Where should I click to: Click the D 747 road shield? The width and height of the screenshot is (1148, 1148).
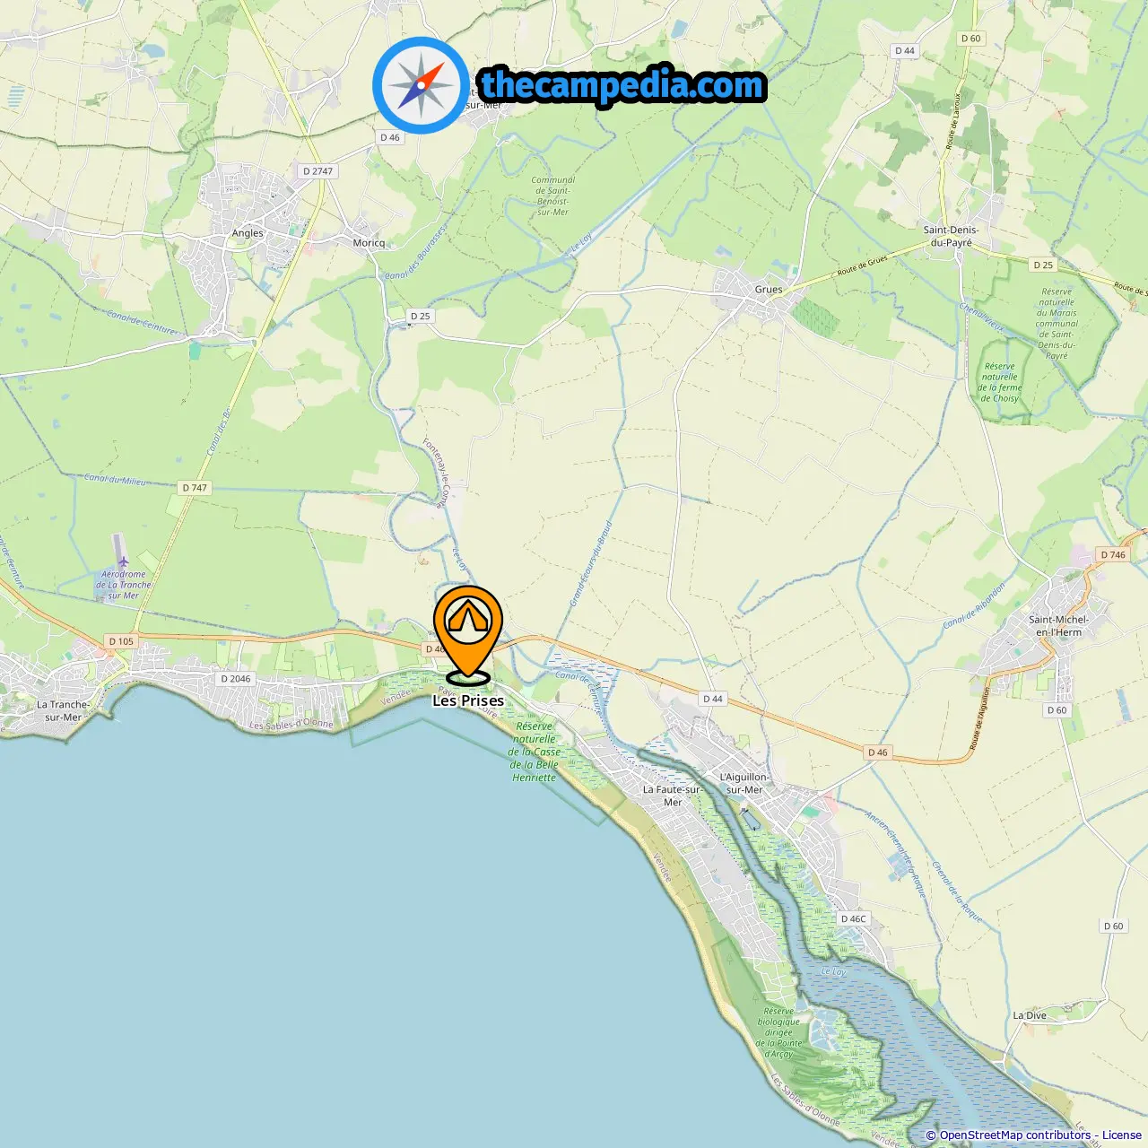pos(194,488)
